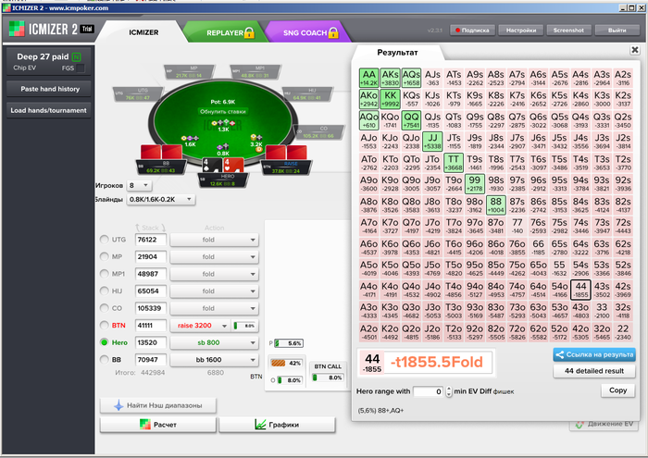The image size is (648, 458).
Task: Click the P 5.6% range bar
Action: point(289,343)
